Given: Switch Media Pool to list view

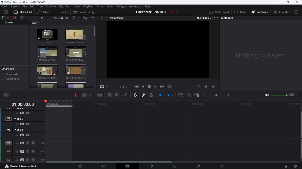Looking at the screenshot, I should pyautogui.click(x=67, y=18).
